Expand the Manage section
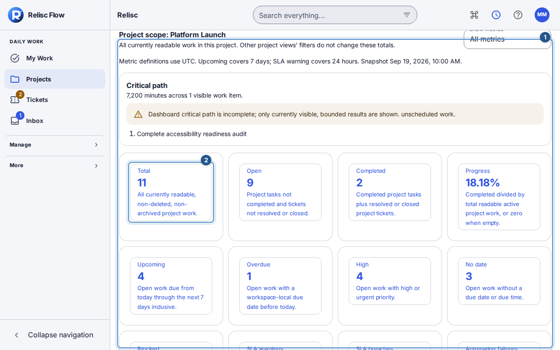This screenshot has width=560, height=350. click(x=55, y=145)
